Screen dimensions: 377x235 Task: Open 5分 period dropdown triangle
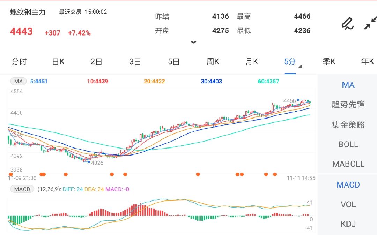(300, 66)
